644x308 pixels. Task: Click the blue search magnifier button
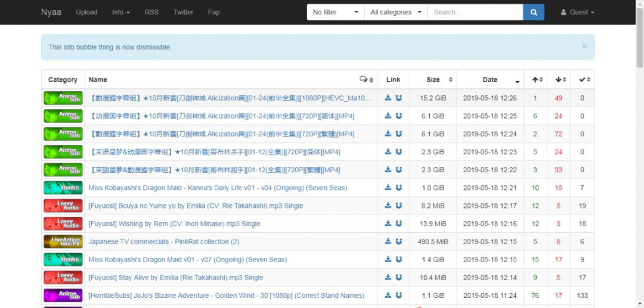[533, 12]
